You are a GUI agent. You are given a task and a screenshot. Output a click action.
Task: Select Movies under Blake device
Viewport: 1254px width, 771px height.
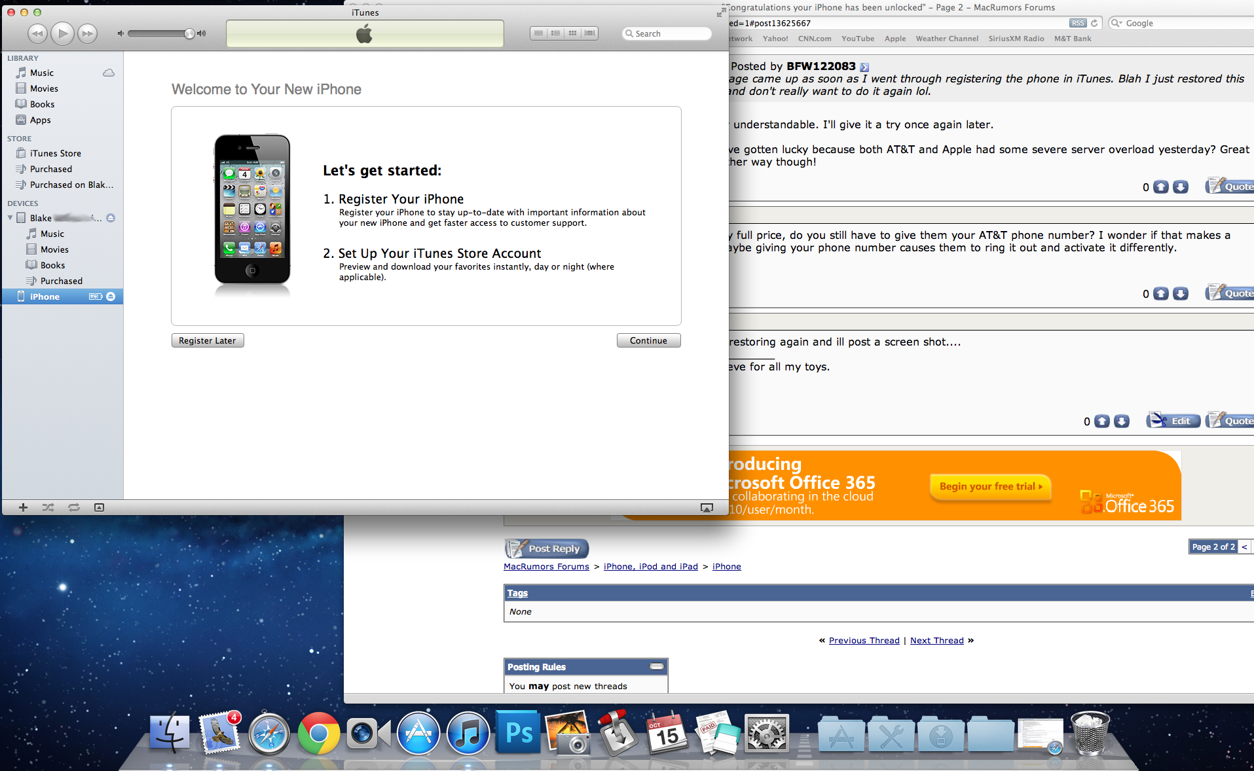62,249
